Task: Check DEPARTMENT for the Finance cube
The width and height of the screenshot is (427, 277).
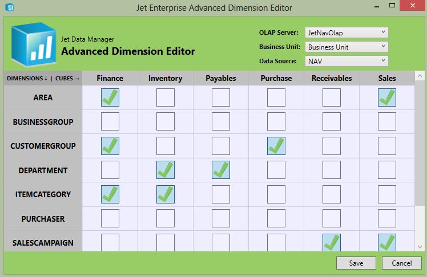Action: pos(110,170)
